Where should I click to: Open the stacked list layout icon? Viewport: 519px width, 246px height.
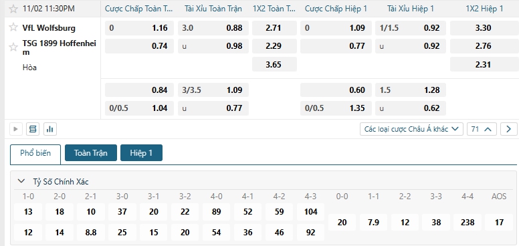click(x=33, y=129)
